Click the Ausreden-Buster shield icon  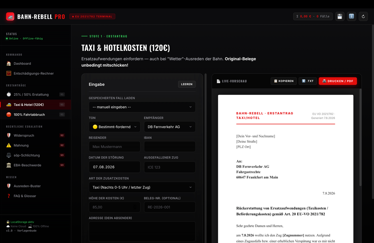pyautogui.click(x=9, y=186)
